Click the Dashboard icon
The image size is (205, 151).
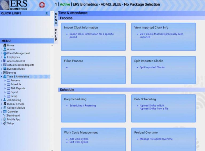coord(5,115)
